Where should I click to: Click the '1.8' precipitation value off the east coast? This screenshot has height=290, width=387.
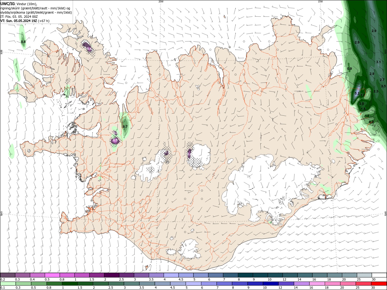coord(363,109)
